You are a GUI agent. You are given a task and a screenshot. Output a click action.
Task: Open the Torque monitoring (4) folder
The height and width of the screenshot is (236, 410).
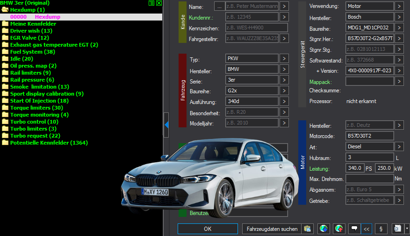[x=39, y=115]
